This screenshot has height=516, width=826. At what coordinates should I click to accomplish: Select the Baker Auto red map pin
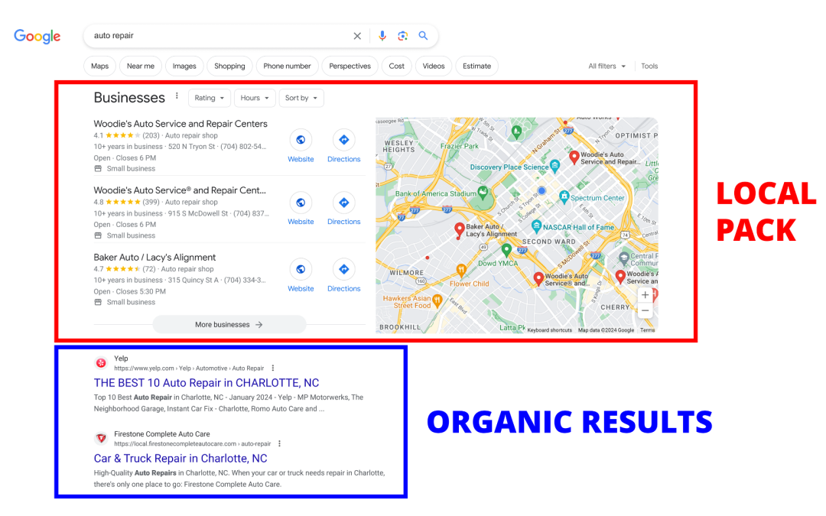point(460,230)
